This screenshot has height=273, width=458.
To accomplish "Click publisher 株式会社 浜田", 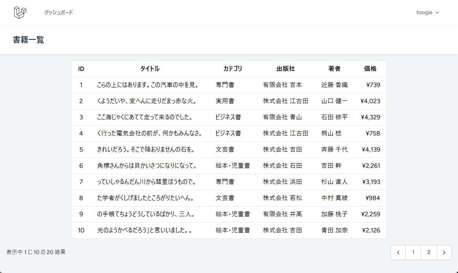I will 282,182.
